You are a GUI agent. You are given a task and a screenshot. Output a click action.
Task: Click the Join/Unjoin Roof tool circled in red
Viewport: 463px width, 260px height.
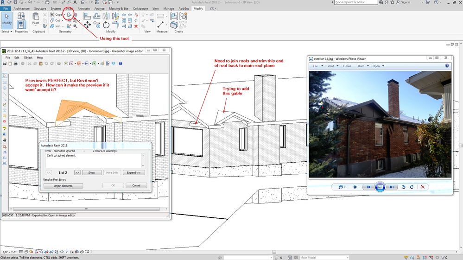69,15
